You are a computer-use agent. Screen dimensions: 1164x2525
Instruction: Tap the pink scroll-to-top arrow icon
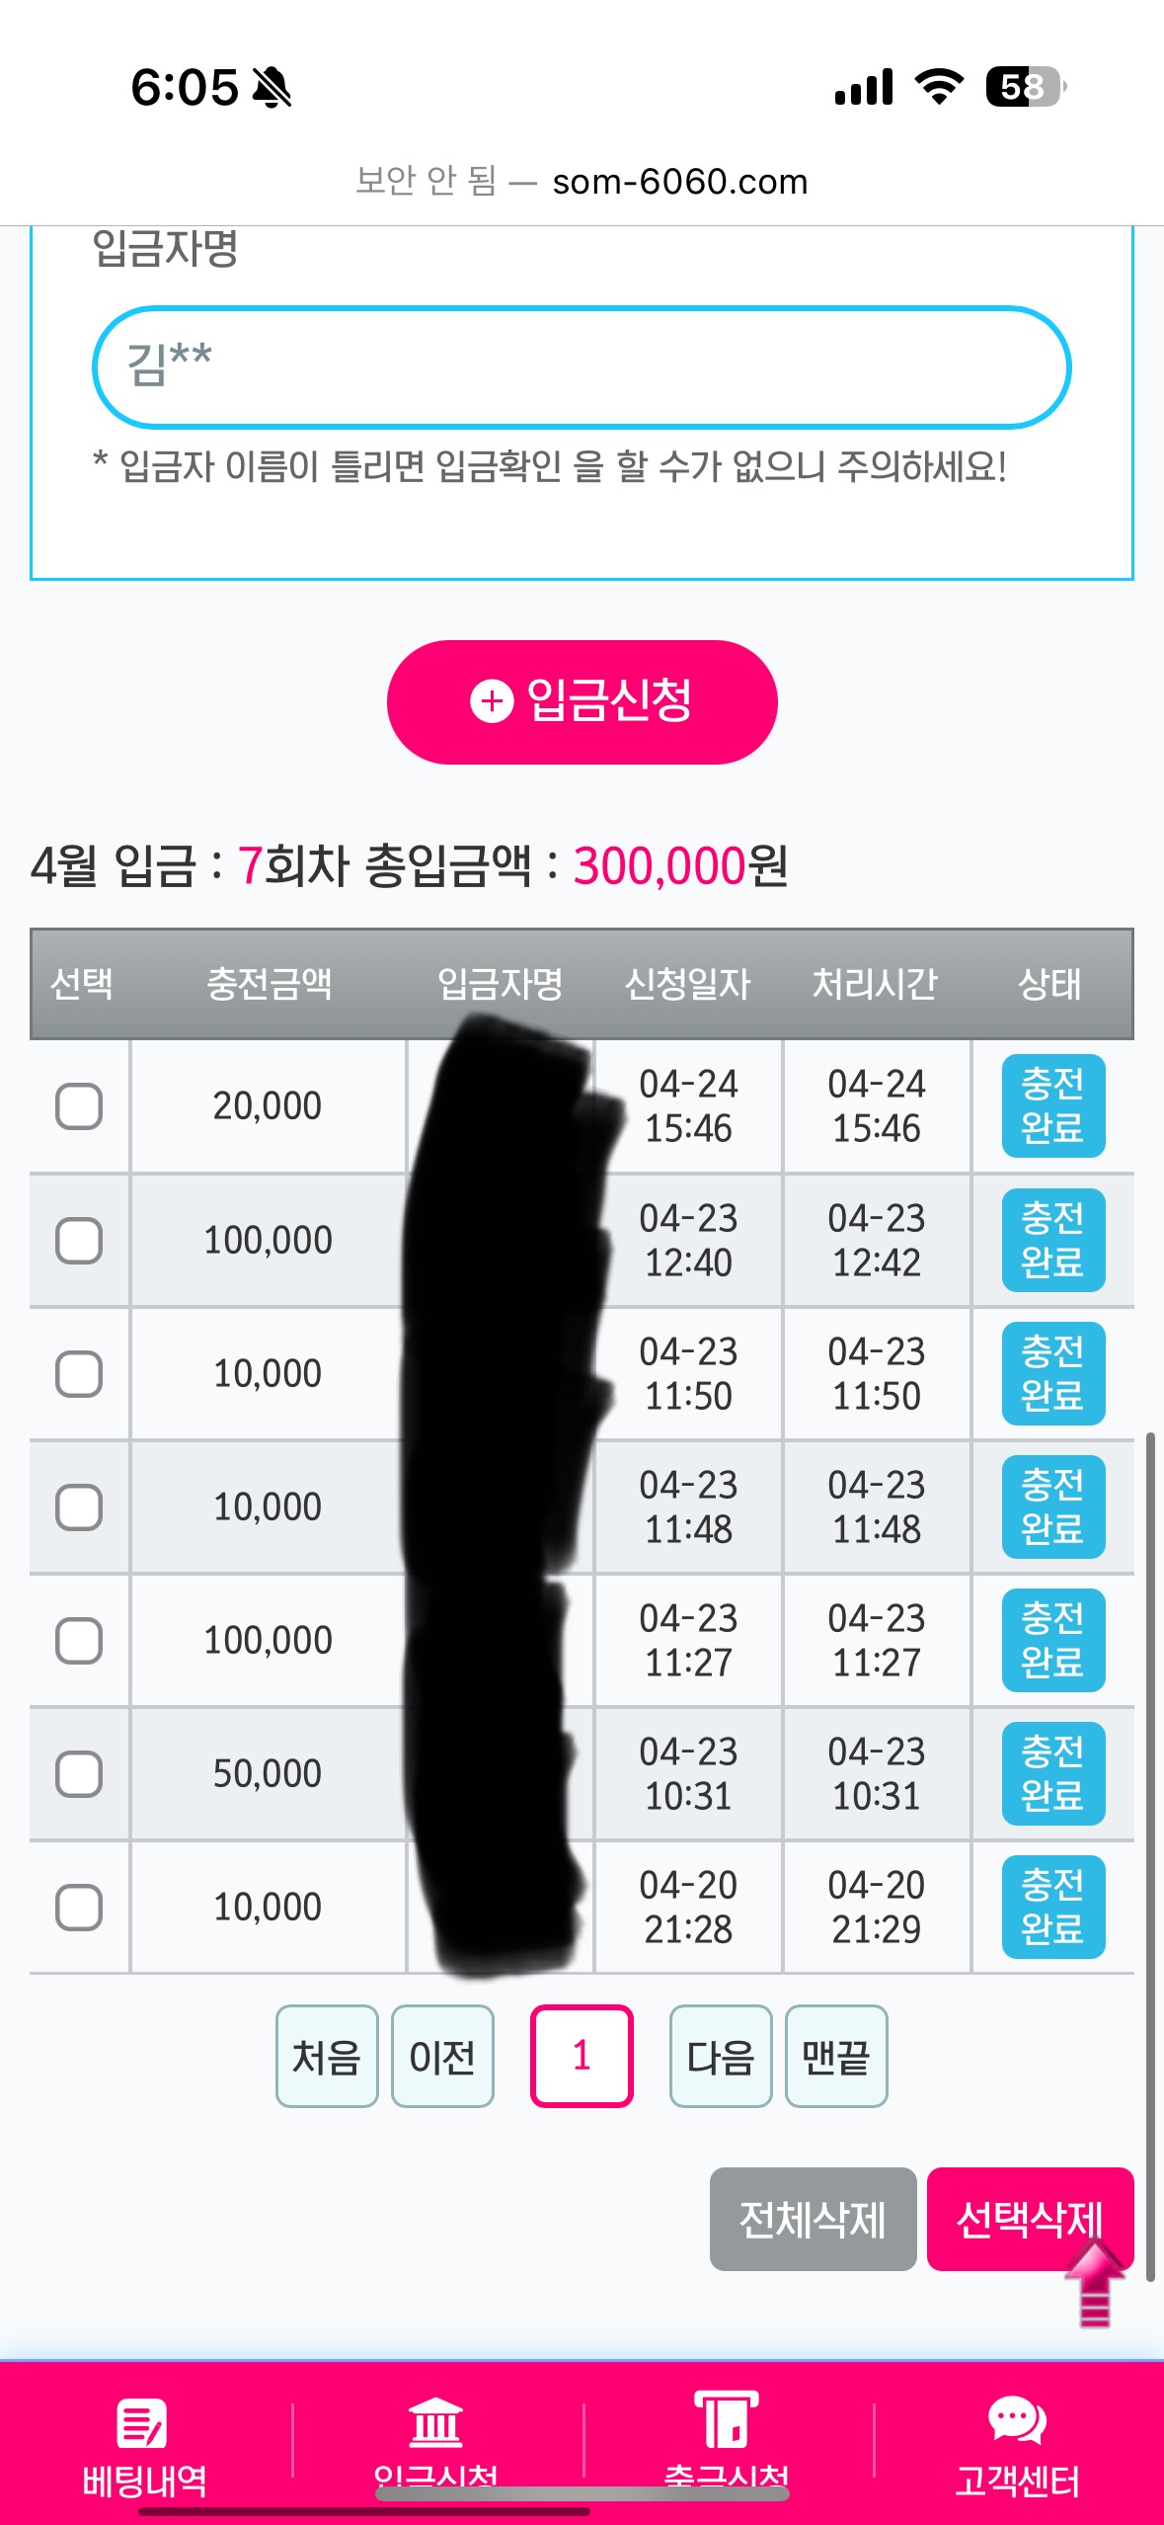coord(1094,2284)
